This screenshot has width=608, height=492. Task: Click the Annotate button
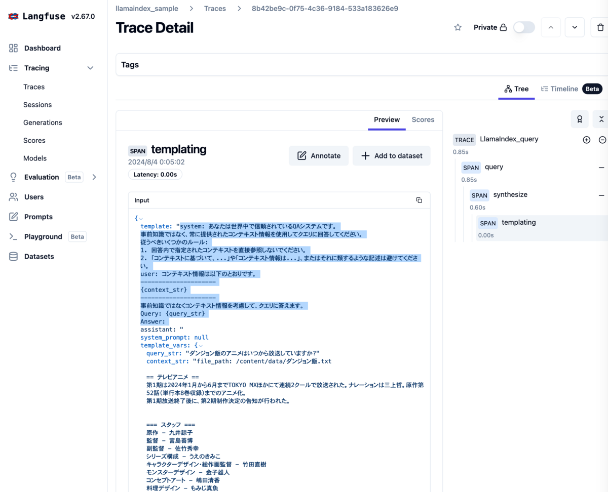319,156
